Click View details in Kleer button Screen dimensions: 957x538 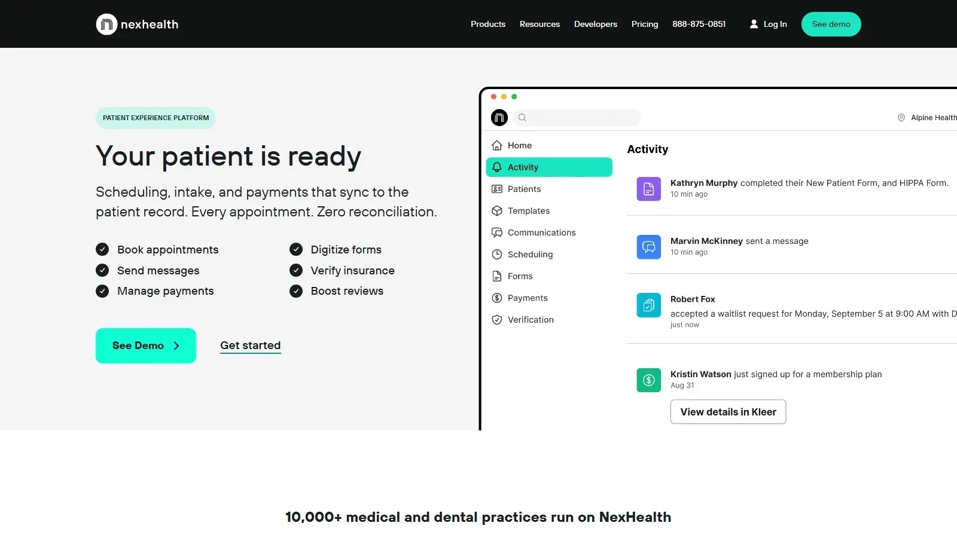click(x=728, y=412)
